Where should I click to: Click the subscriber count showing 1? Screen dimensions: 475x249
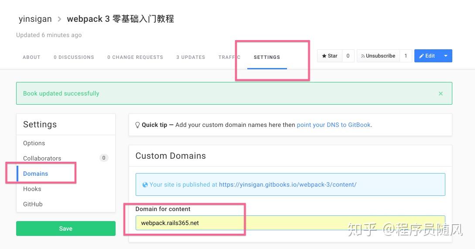pos(406,56)
